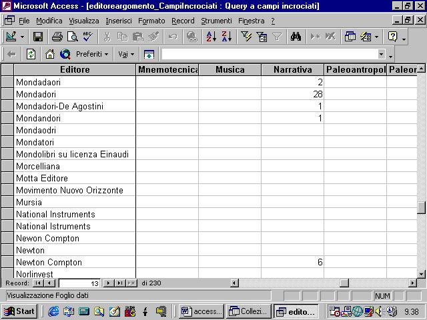Image resolution: width=427 pixels, height=320 pixels.
Task: Click the Insert Hyperlink globe icon
Action: (191, 37)
